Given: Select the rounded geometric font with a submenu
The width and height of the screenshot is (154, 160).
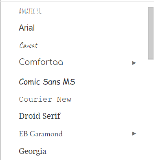Looking at the screenshot, I should coord(41,62).
